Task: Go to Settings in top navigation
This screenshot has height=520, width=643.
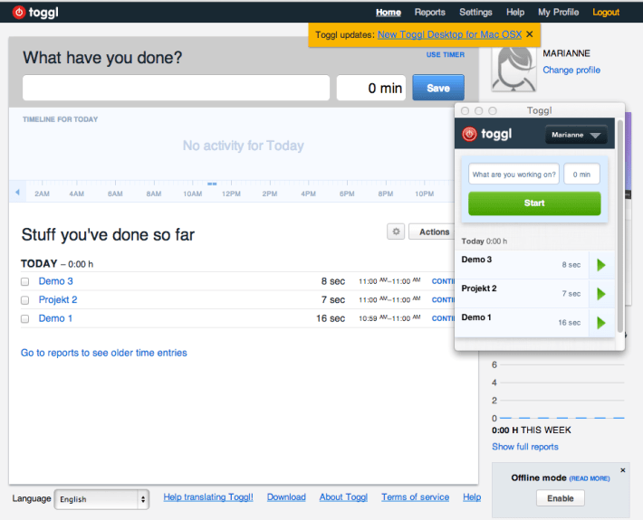Action: [475, 13]
